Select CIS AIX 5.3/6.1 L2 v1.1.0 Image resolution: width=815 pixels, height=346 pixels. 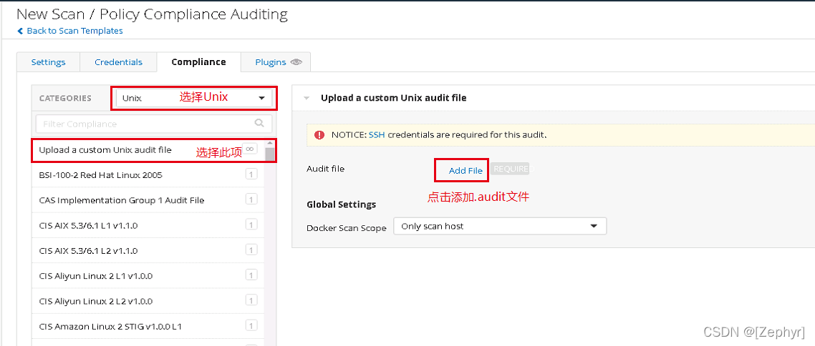(x=88, y=251)
